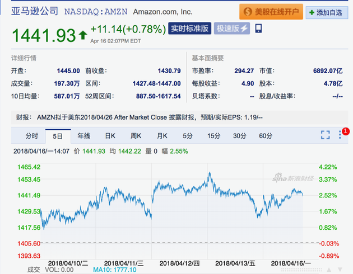Viewport: 353px width, 274px height.
Task: Click y-axis baseline label 1405.60
Action: pyautogui.click(x=29, y=243)
